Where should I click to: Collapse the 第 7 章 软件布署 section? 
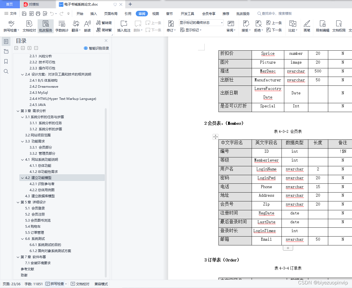[x=18, y=257]
